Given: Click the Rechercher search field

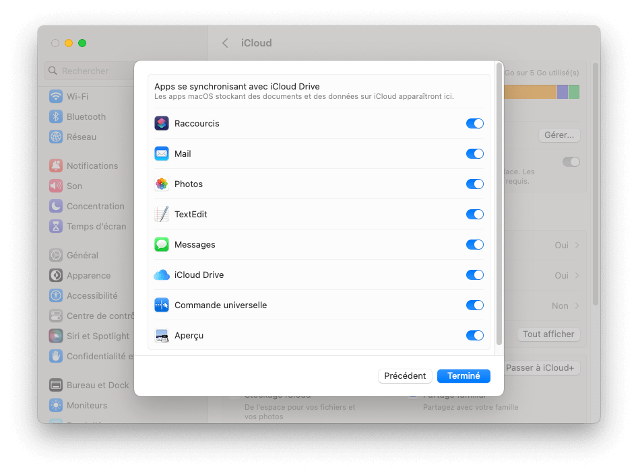Looking at the screenshot, I should [90, 71].
